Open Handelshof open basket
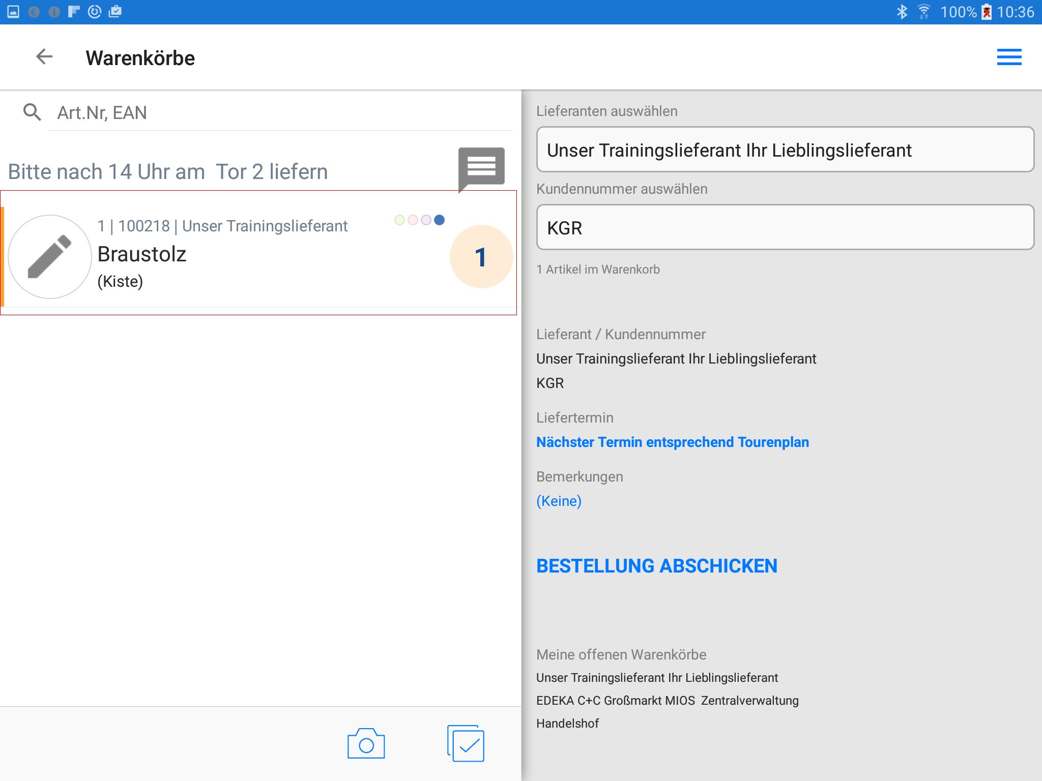The height and width of the screenshot is (781, 1042). click(x=567, y=723)
